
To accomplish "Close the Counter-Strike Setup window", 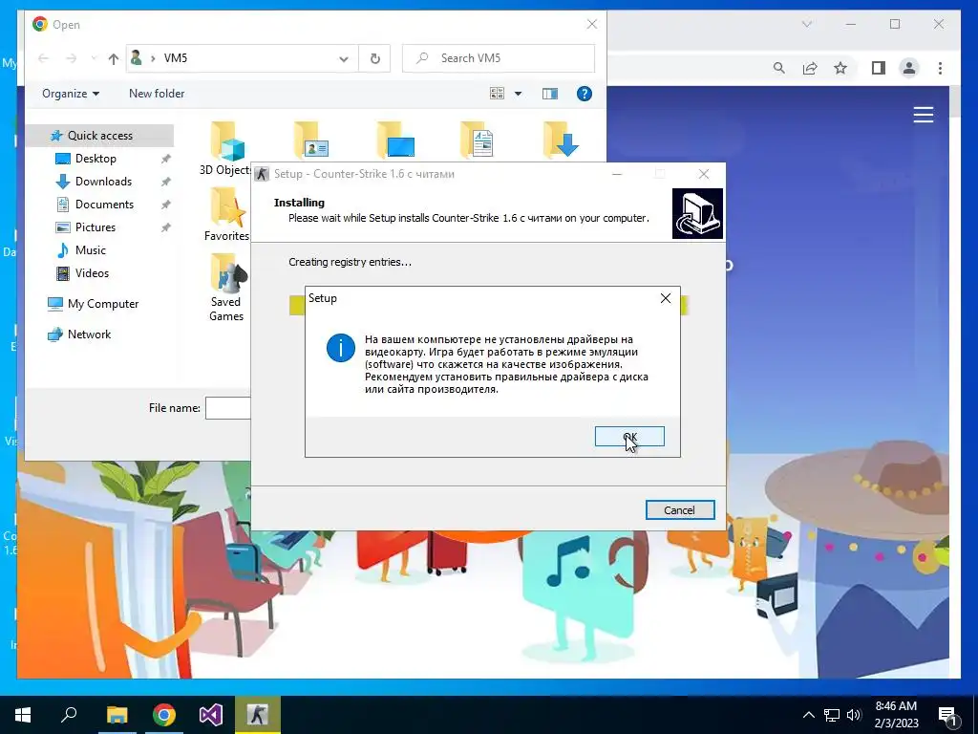I will pyautogui.click(x=704, y=174).
